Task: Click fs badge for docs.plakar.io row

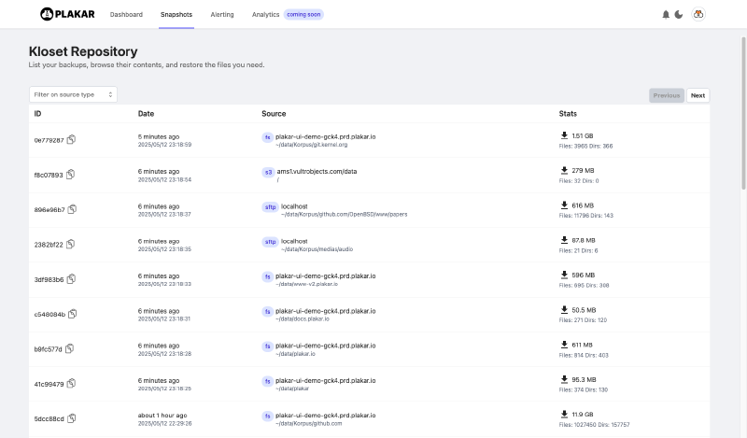Action: click(x=267, y=311)
